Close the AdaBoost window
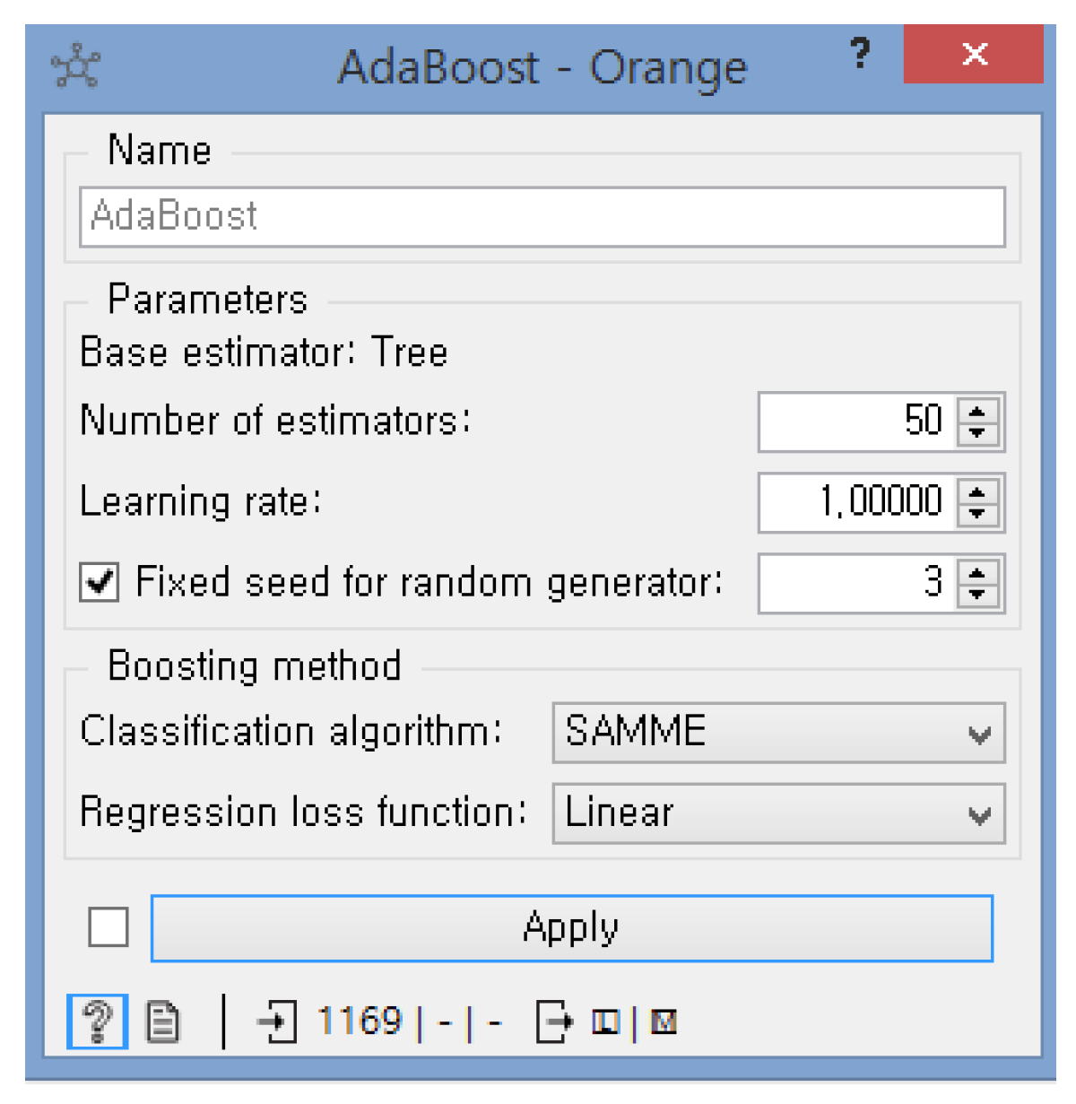 click(974, 54)
